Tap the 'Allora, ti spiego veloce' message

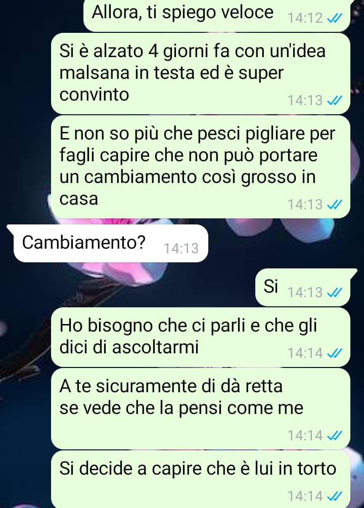[x=217, y=16]
